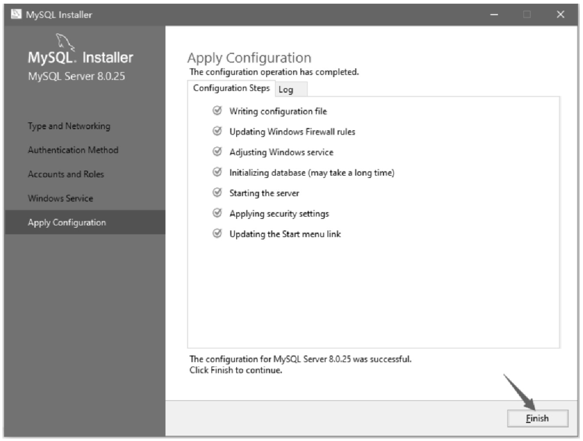Viewport: 583px width, 441px height.
Task: Click the MySQL dolphin logo
Action: [x=65, y=42]
